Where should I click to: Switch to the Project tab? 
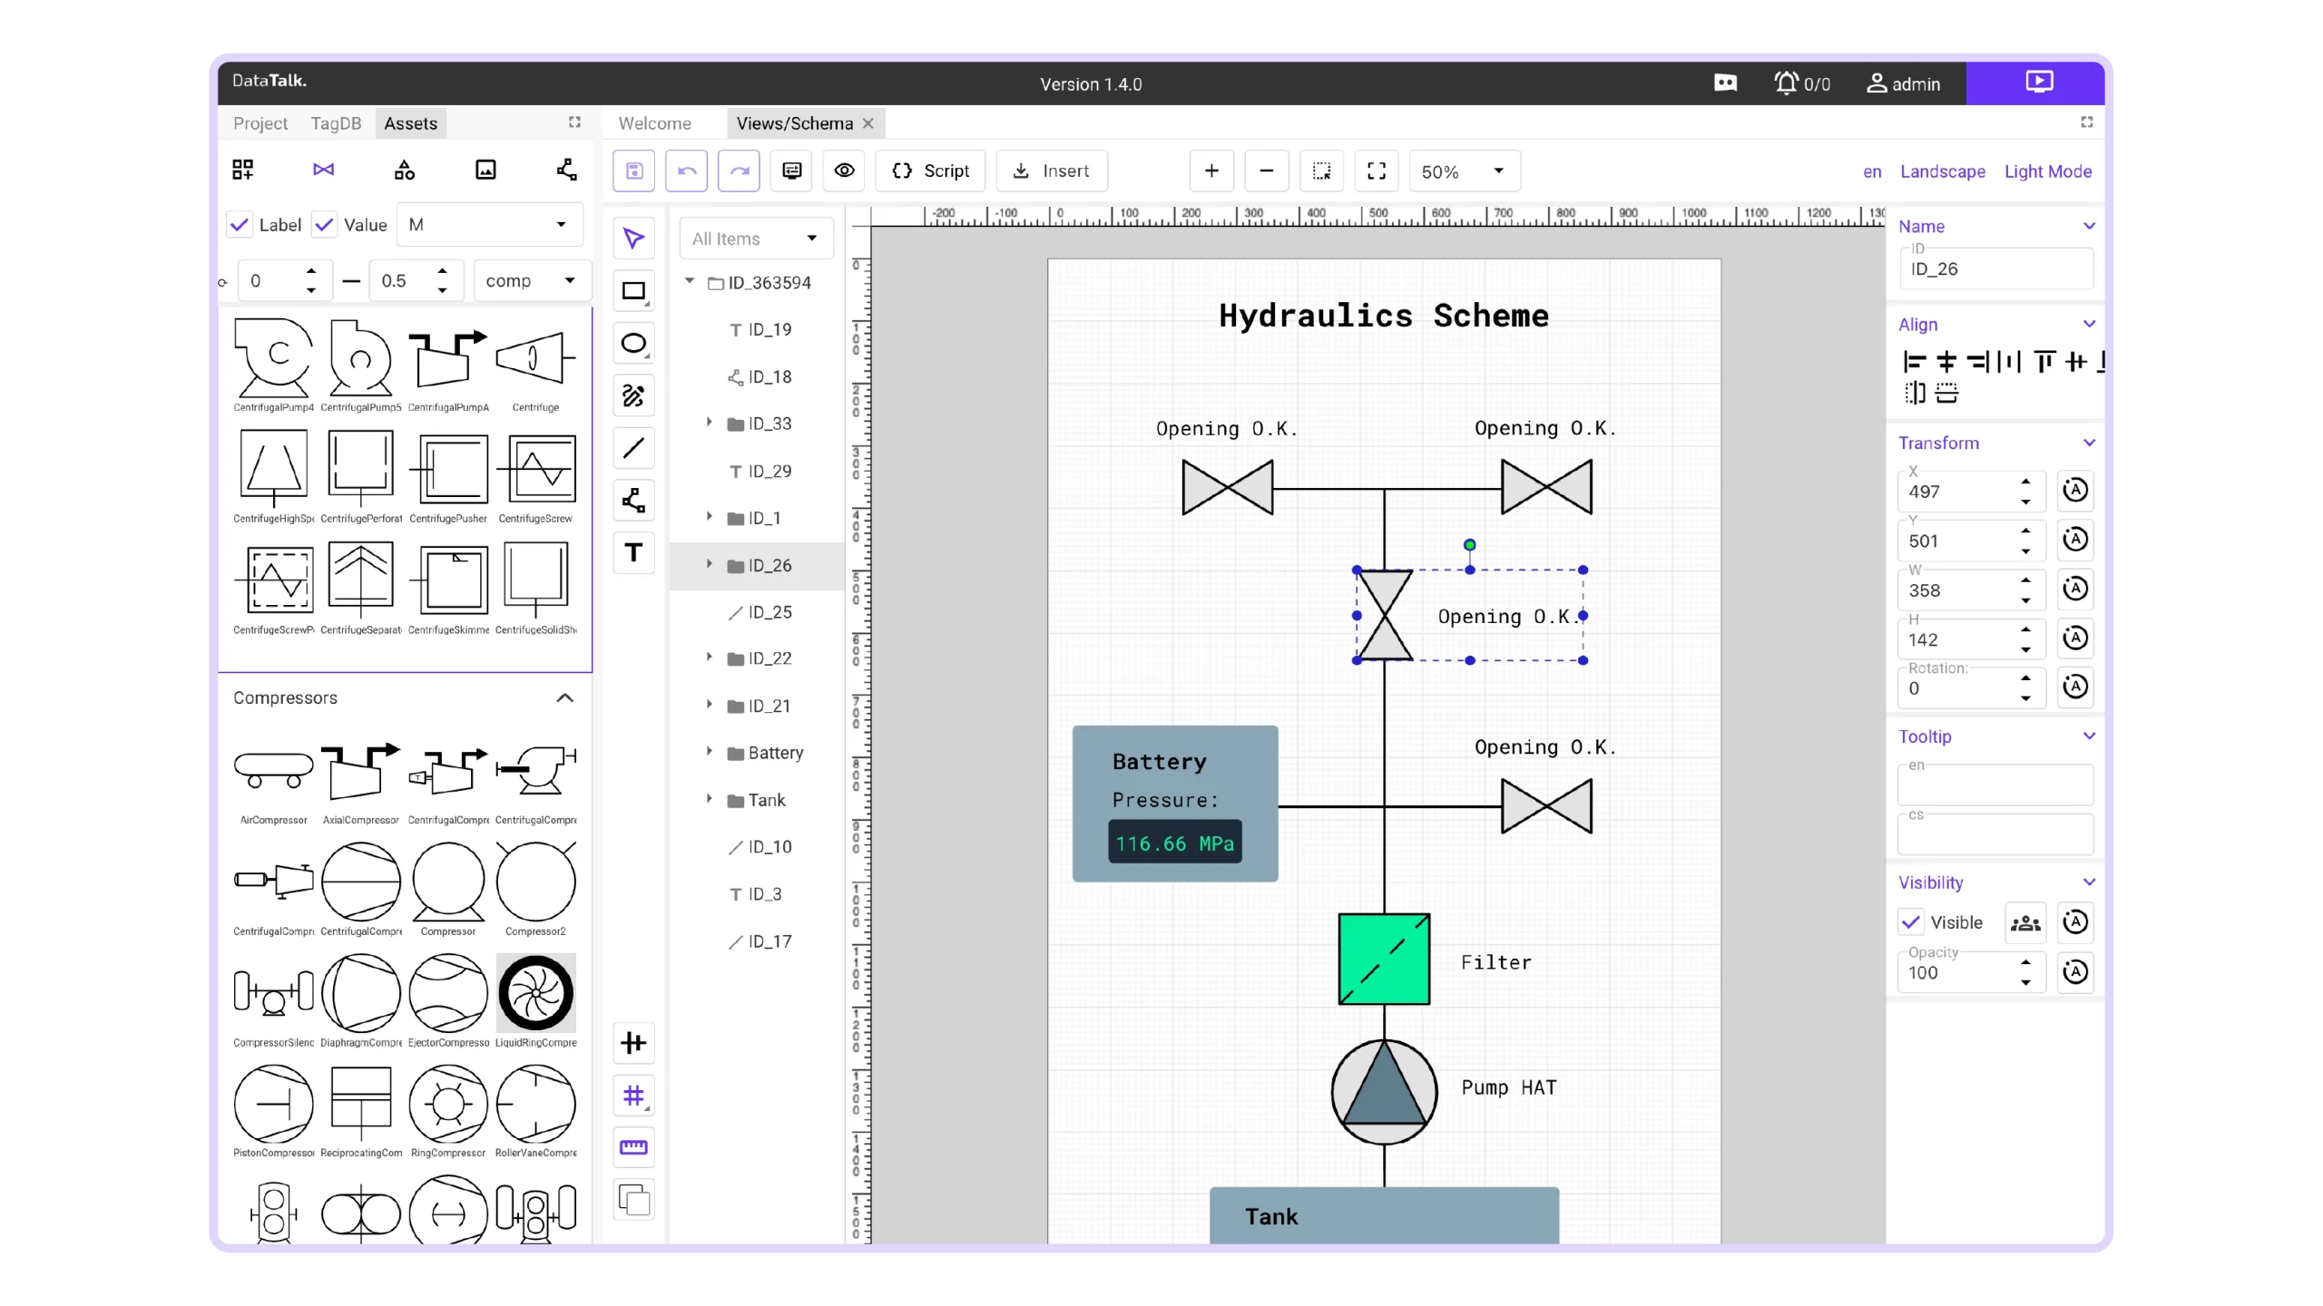[260, 123]
